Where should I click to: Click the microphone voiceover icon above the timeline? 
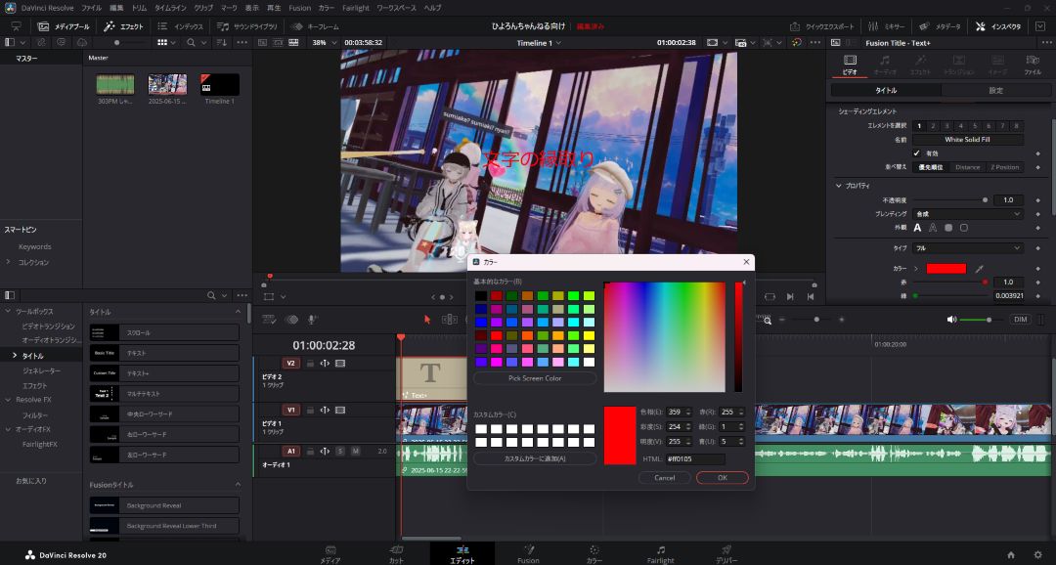coord(313,320)
